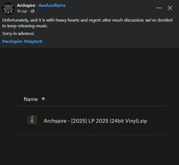Click the zip archive file icon
Screen dimensions: 179x165
click(32, 121)
